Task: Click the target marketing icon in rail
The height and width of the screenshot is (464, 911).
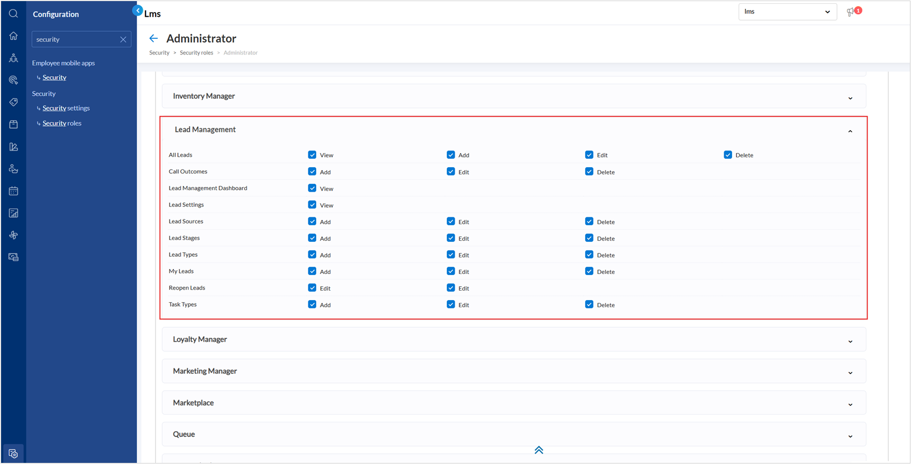Action: pyautogui.click(x=13, y=80)
